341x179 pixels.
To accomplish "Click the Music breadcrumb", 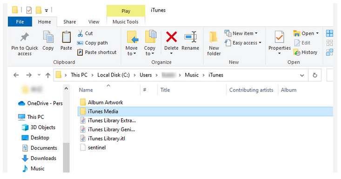I will [192, 75].
